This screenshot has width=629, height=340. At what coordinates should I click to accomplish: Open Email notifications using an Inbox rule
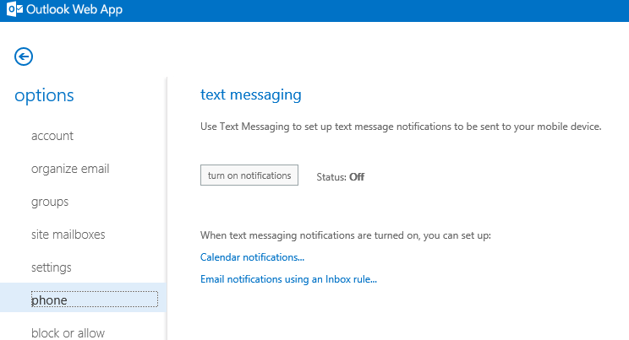click(288, 279)
